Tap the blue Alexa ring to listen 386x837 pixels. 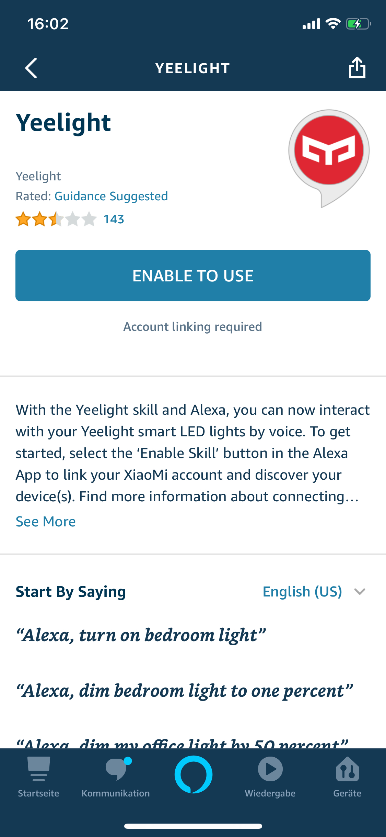193,775
